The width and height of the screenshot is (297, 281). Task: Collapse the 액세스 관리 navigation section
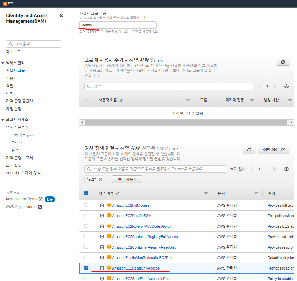(3, 63)
